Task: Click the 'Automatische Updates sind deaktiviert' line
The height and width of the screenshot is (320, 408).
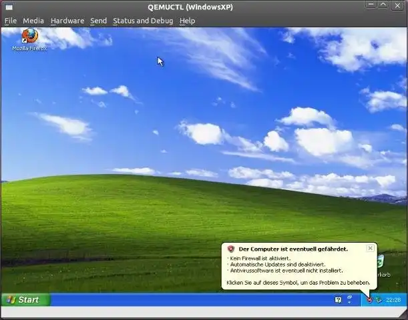Action: 278,265
